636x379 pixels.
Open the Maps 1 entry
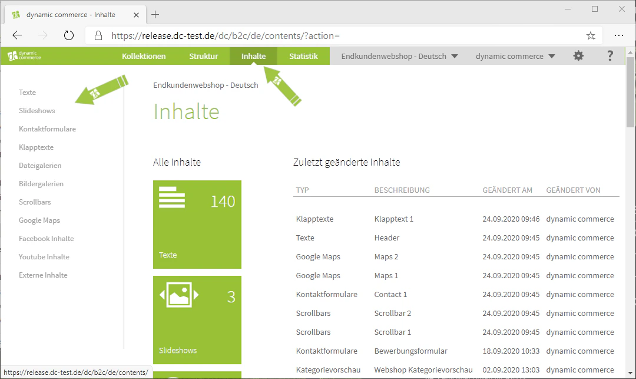[386, 275]
